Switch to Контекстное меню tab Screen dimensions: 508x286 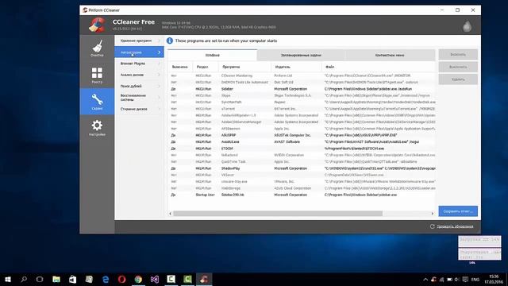(x=390, y=55)
